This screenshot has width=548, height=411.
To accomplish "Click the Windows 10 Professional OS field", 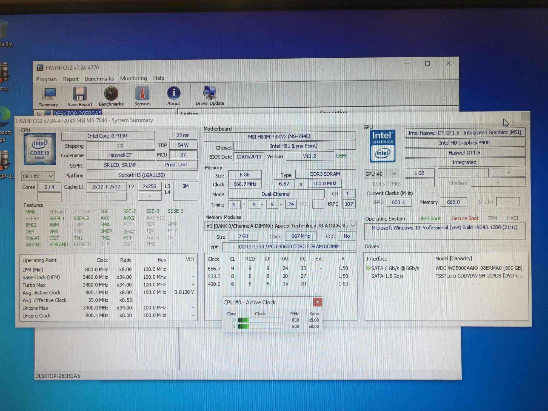I will (444, 231).
